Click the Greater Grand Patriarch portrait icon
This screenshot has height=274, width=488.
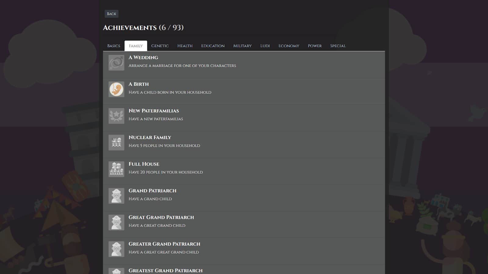tap(116, 249)
